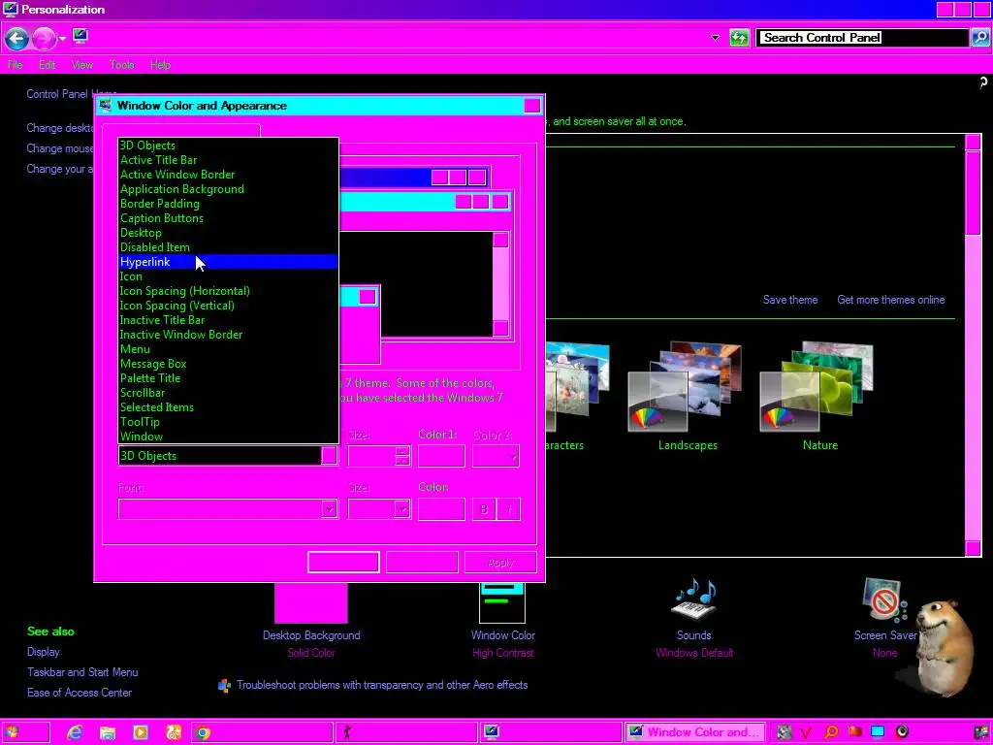The image size is (993, 745).
Task: Click the search magnifier icon
Action: 980,38
